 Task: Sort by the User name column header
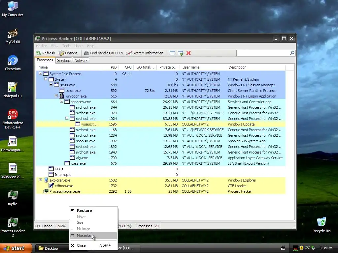203,67
